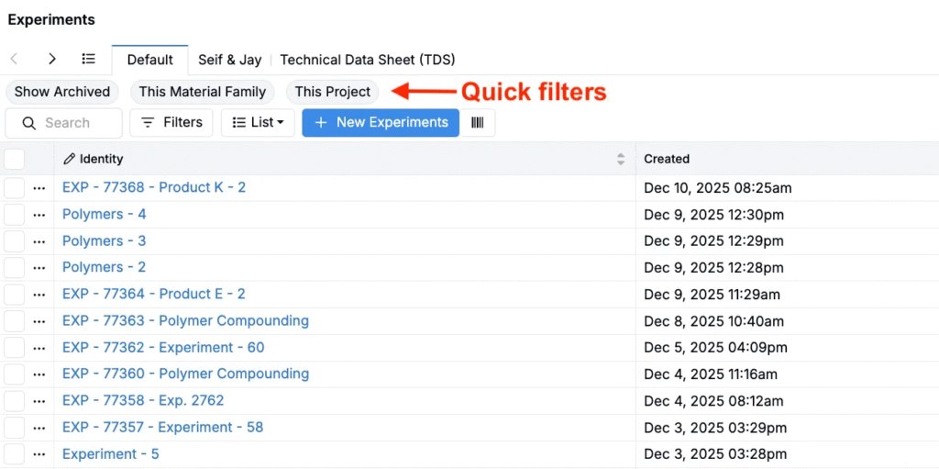
Task: Open EXP - 77362 - Experiment - 60 link
Action: pyautogui.click(x=163, y=348)
